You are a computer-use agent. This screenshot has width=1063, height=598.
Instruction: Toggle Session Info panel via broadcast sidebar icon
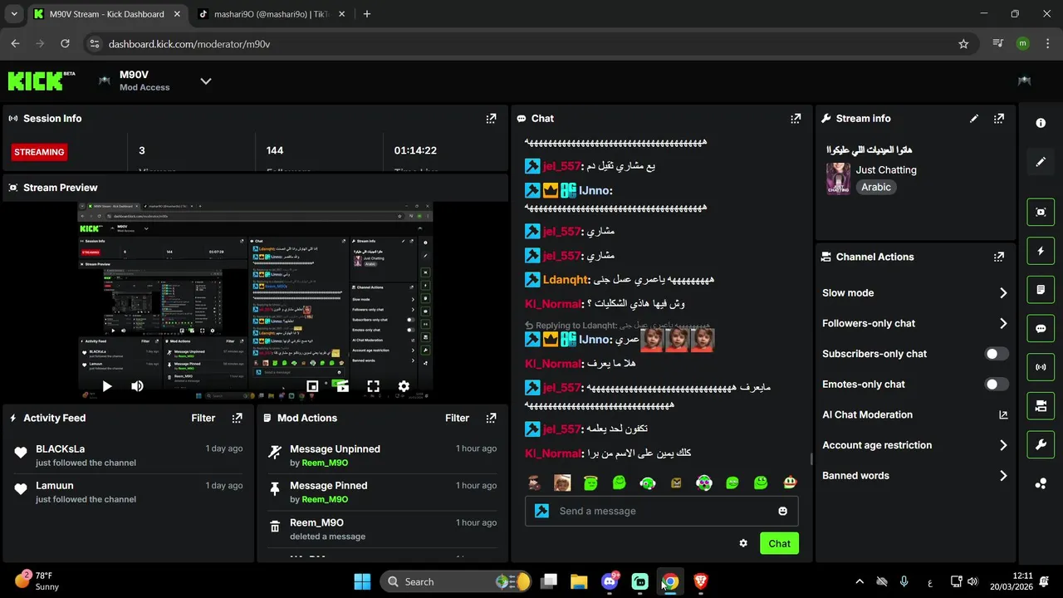coord(1041,367)
